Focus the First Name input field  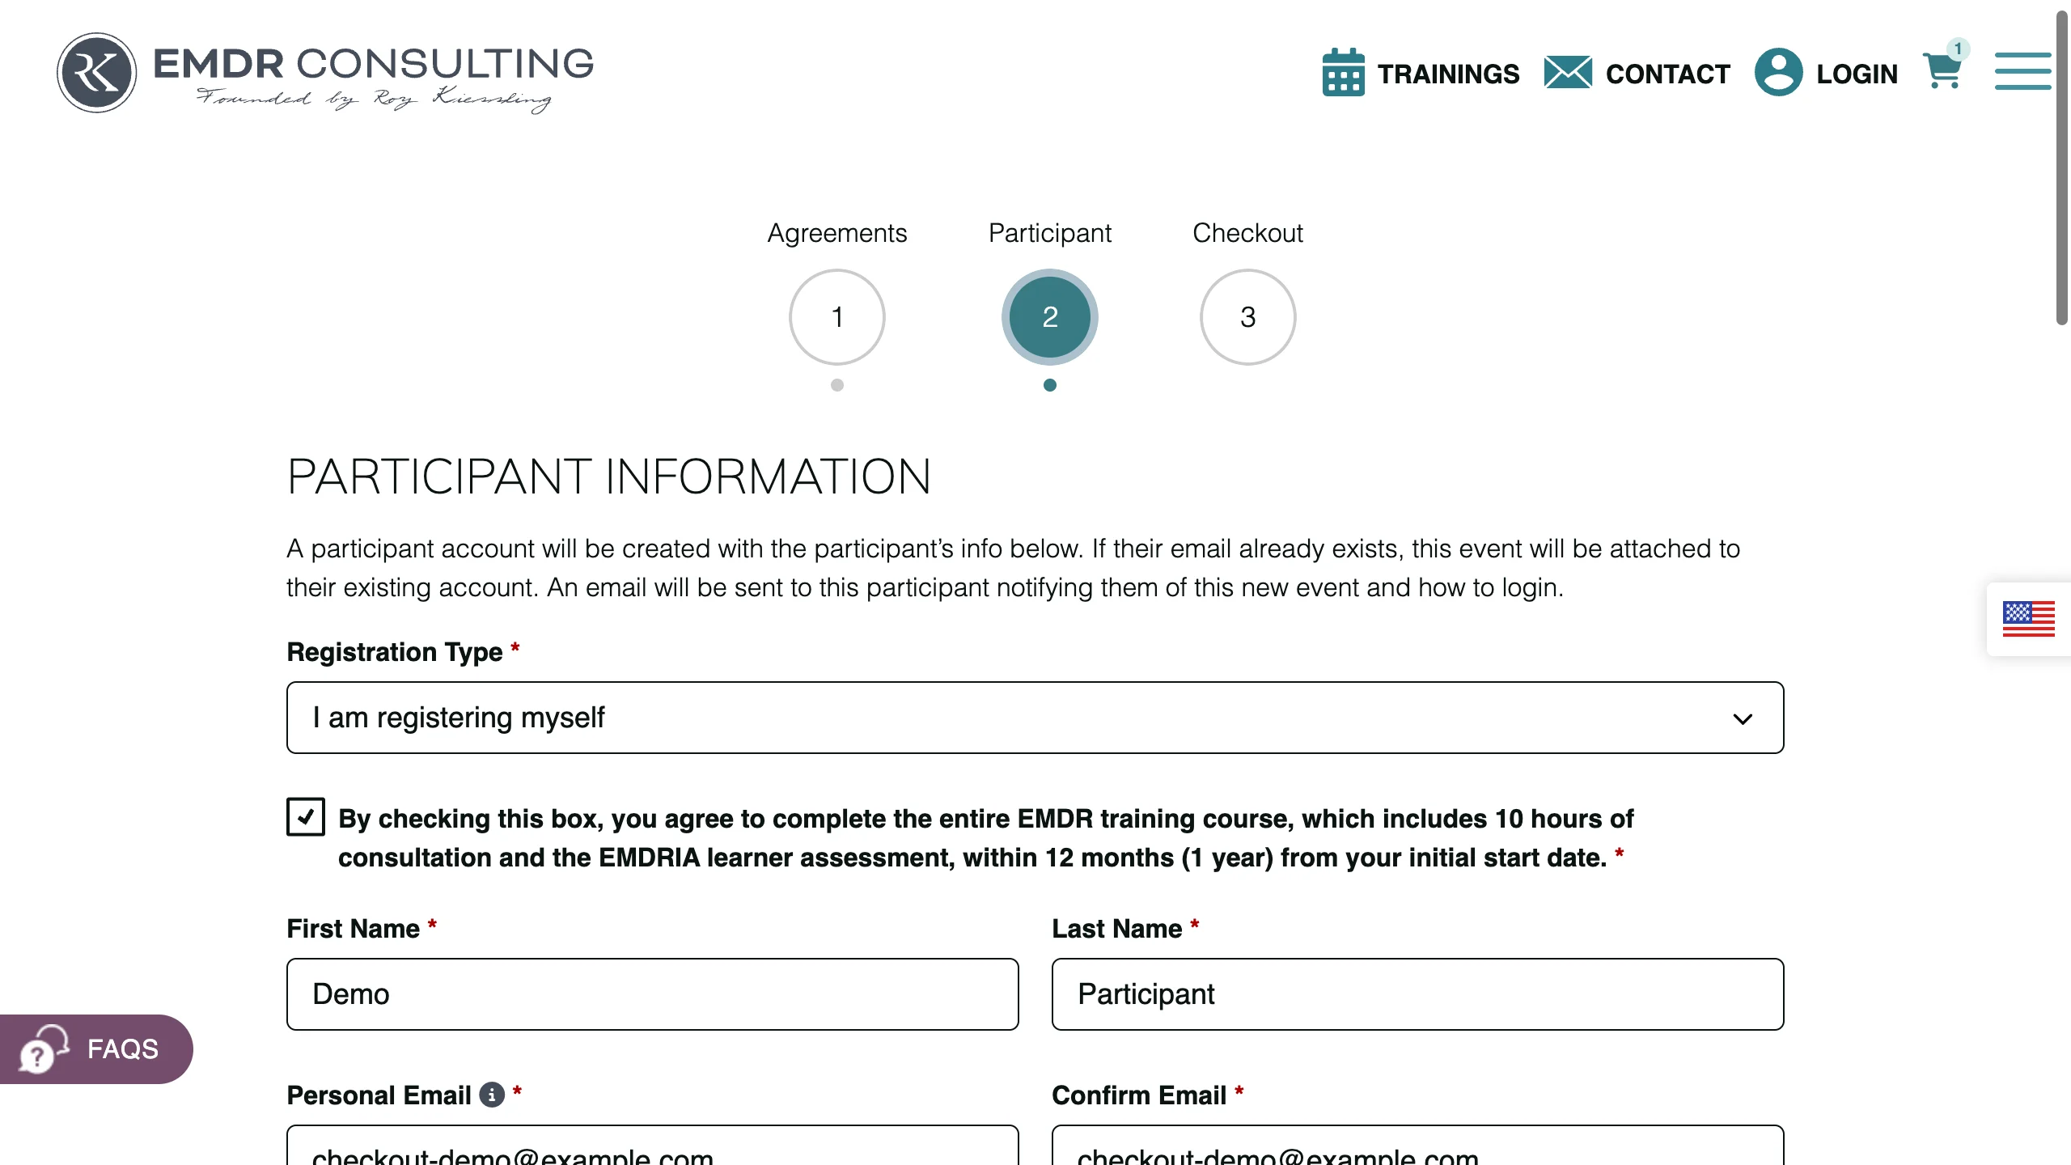pyautogui.click(x=652, y=994)
